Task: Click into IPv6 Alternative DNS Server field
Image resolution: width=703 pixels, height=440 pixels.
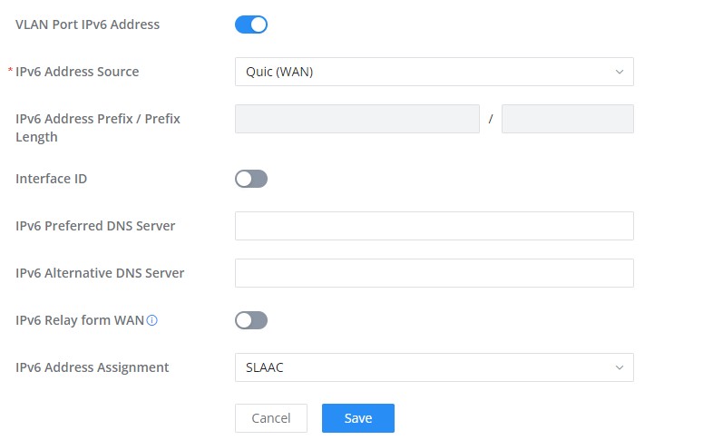Action: pyautogui.click(x=434, y=273)
